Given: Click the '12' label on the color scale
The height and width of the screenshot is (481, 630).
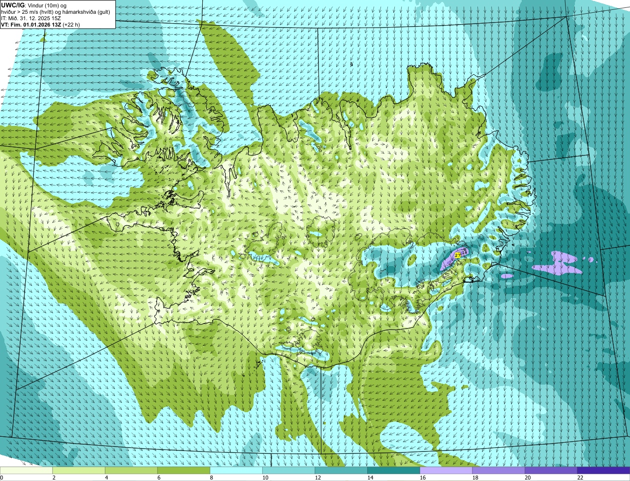Looking at the screenshot, I should pyautogui.click(x=317, y=478).
